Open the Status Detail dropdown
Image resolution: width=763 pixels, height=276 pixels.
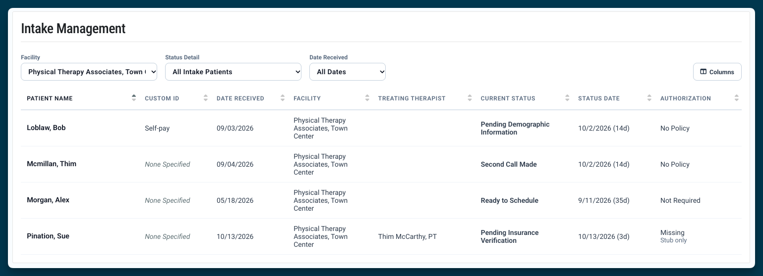[233, 72]
